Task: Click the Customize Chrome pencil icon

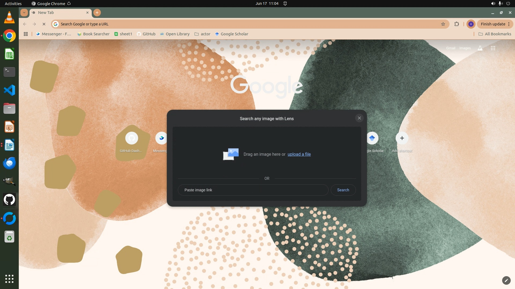Action: tap(506, 280)
